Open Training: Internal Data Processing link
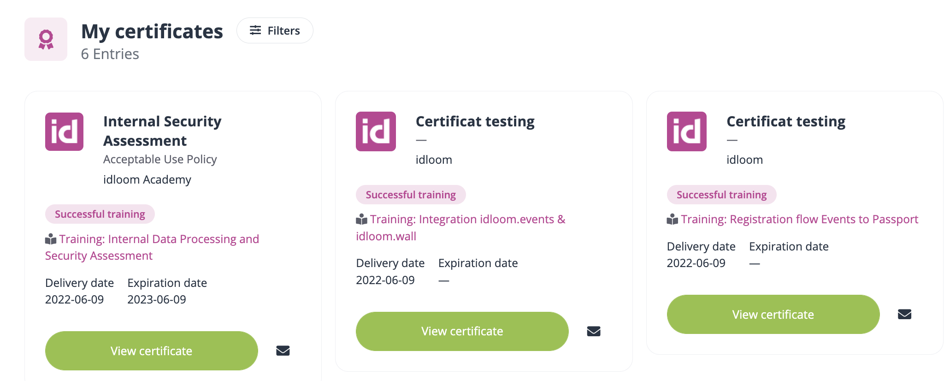This screenshot has width=944, height=381. [x=159, y=239]
